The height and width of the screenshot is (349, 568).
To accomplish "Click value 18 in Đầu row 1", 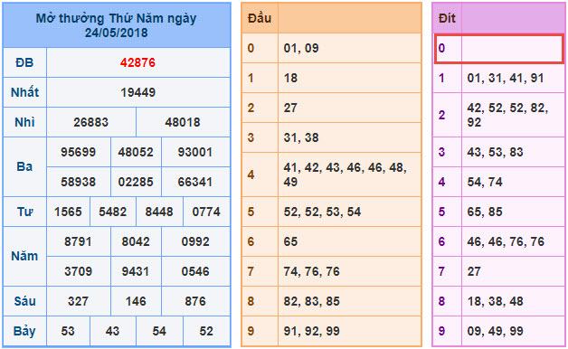I will coord(290,78).
